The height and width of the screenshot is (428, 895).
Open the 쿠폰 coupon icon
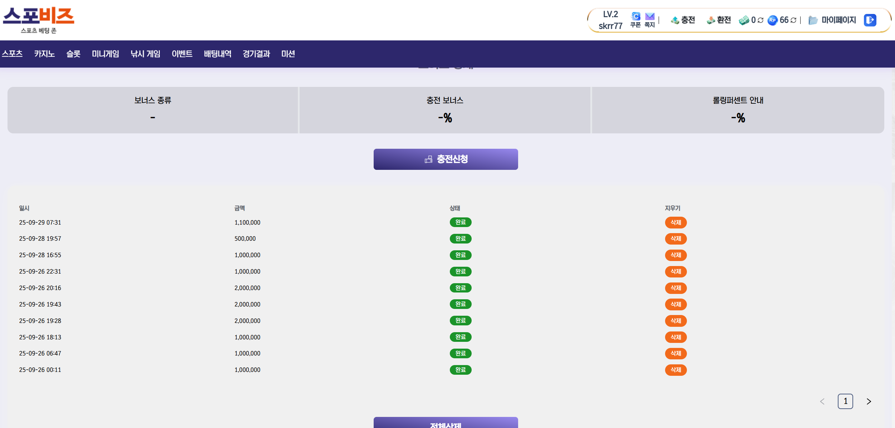(x=635, y=17)
